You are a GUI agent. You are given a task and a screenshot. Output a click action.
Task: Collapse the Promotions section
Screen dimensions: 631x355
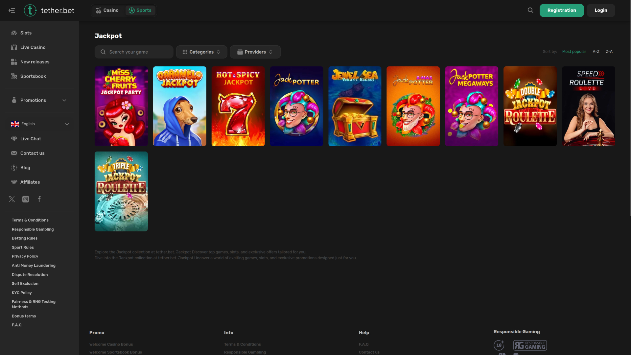coord(39,100)
